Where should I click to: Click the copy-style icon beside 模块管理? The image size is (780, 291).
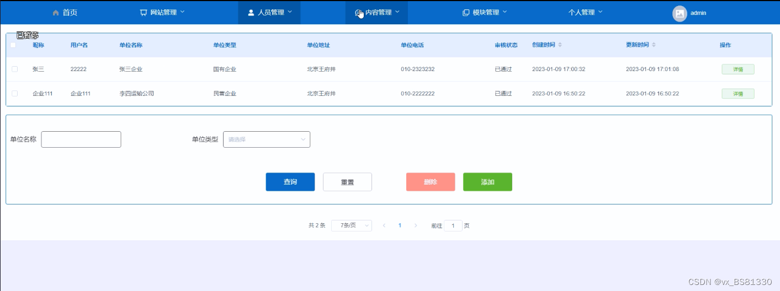tap(466, 12)
